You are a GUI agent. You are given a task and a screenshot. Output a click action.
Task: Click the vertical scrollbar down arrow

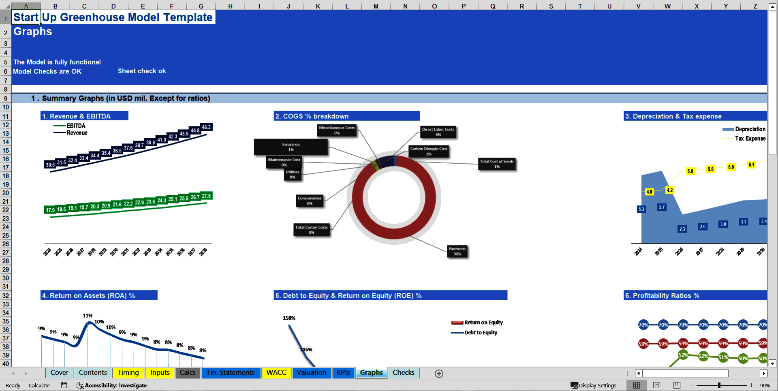772,363
